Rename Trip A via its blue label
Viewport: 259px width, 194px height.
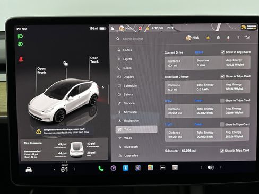pyautogui.click(x=169, y=101)
